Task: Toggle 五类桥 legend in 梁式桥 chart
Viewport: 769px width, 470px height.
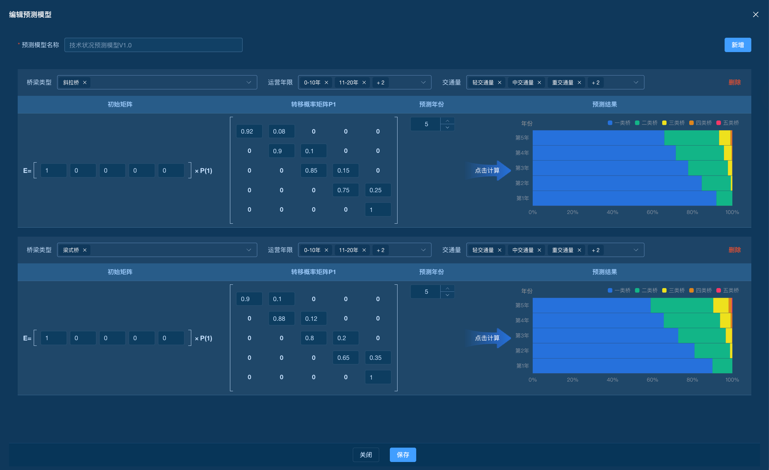Action: click(728, 290)
